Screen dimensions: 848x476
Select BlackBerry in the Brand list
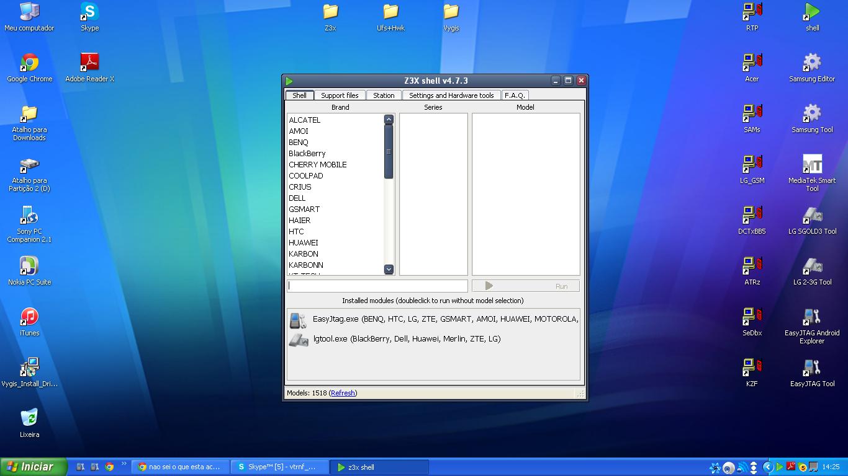pyautogui.click(x=307, y=154)
